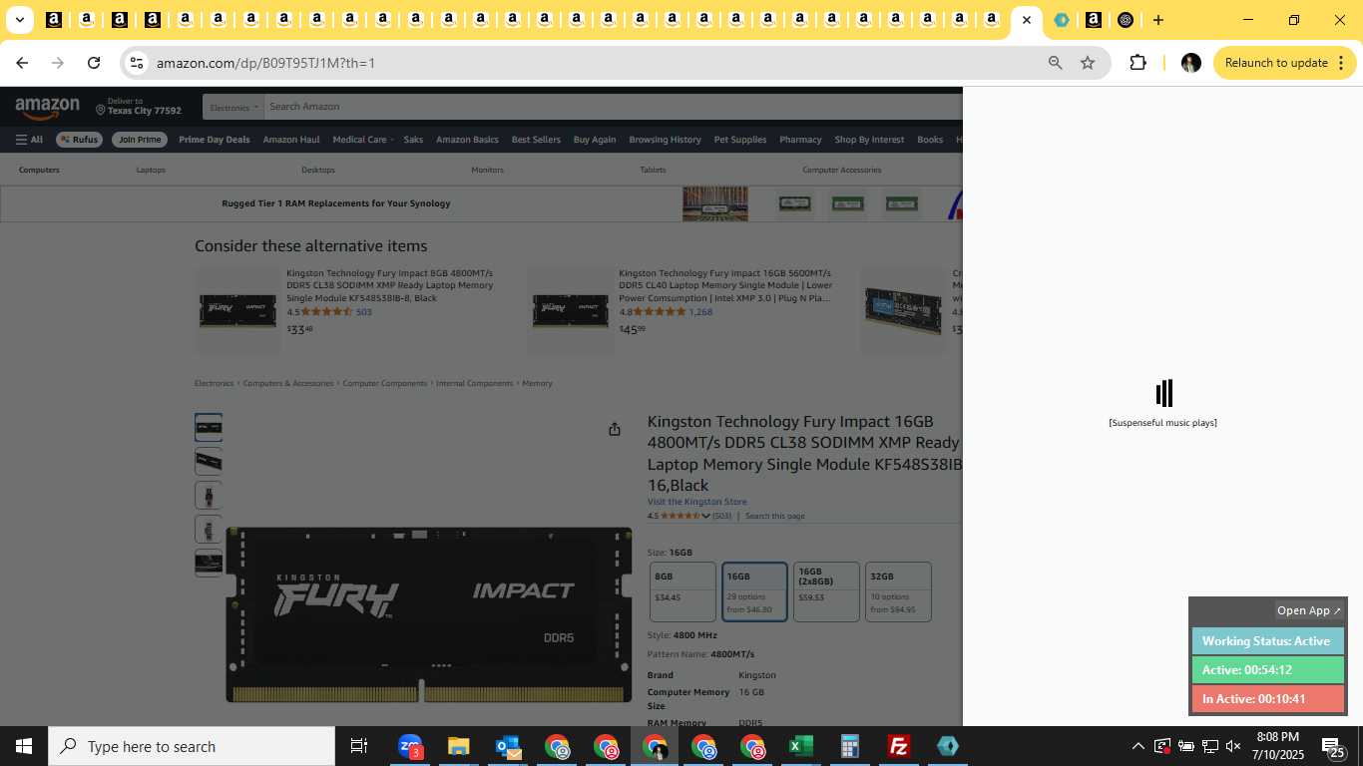This screenshot has height=766, width=1363.
Task: Select the Laptops subcategory
Action: coord(151,170)
